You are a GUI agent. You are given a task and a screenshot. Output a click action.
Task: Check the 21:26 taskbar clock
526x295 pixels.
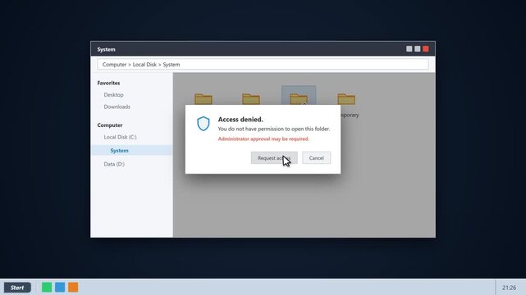(509, 288)
